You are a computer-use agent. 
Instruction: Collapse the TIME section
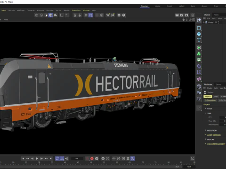click(209, 113)
